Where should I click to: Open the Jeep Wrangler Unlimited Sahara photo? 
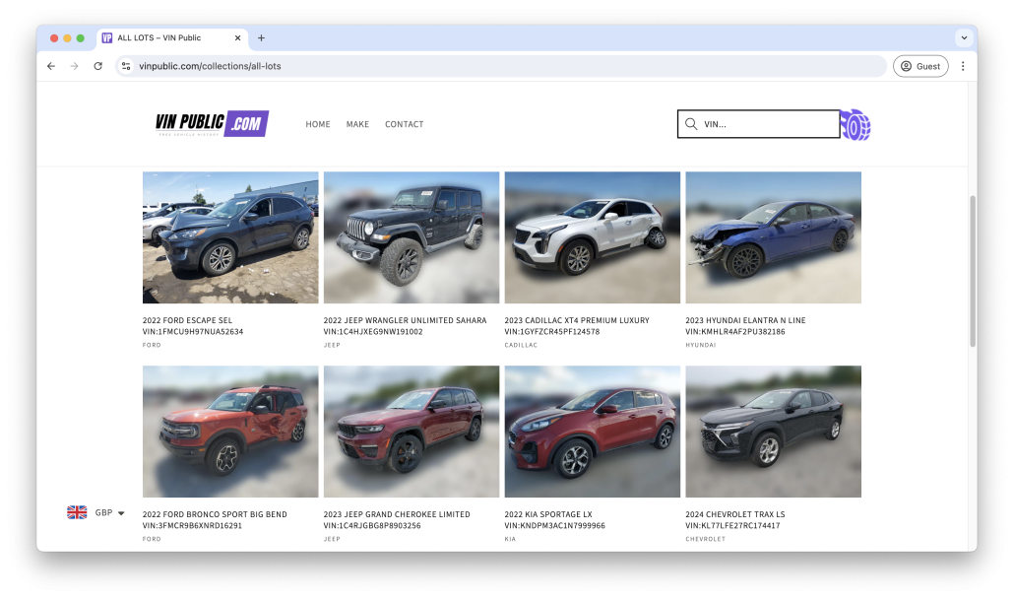pos(411,237)
